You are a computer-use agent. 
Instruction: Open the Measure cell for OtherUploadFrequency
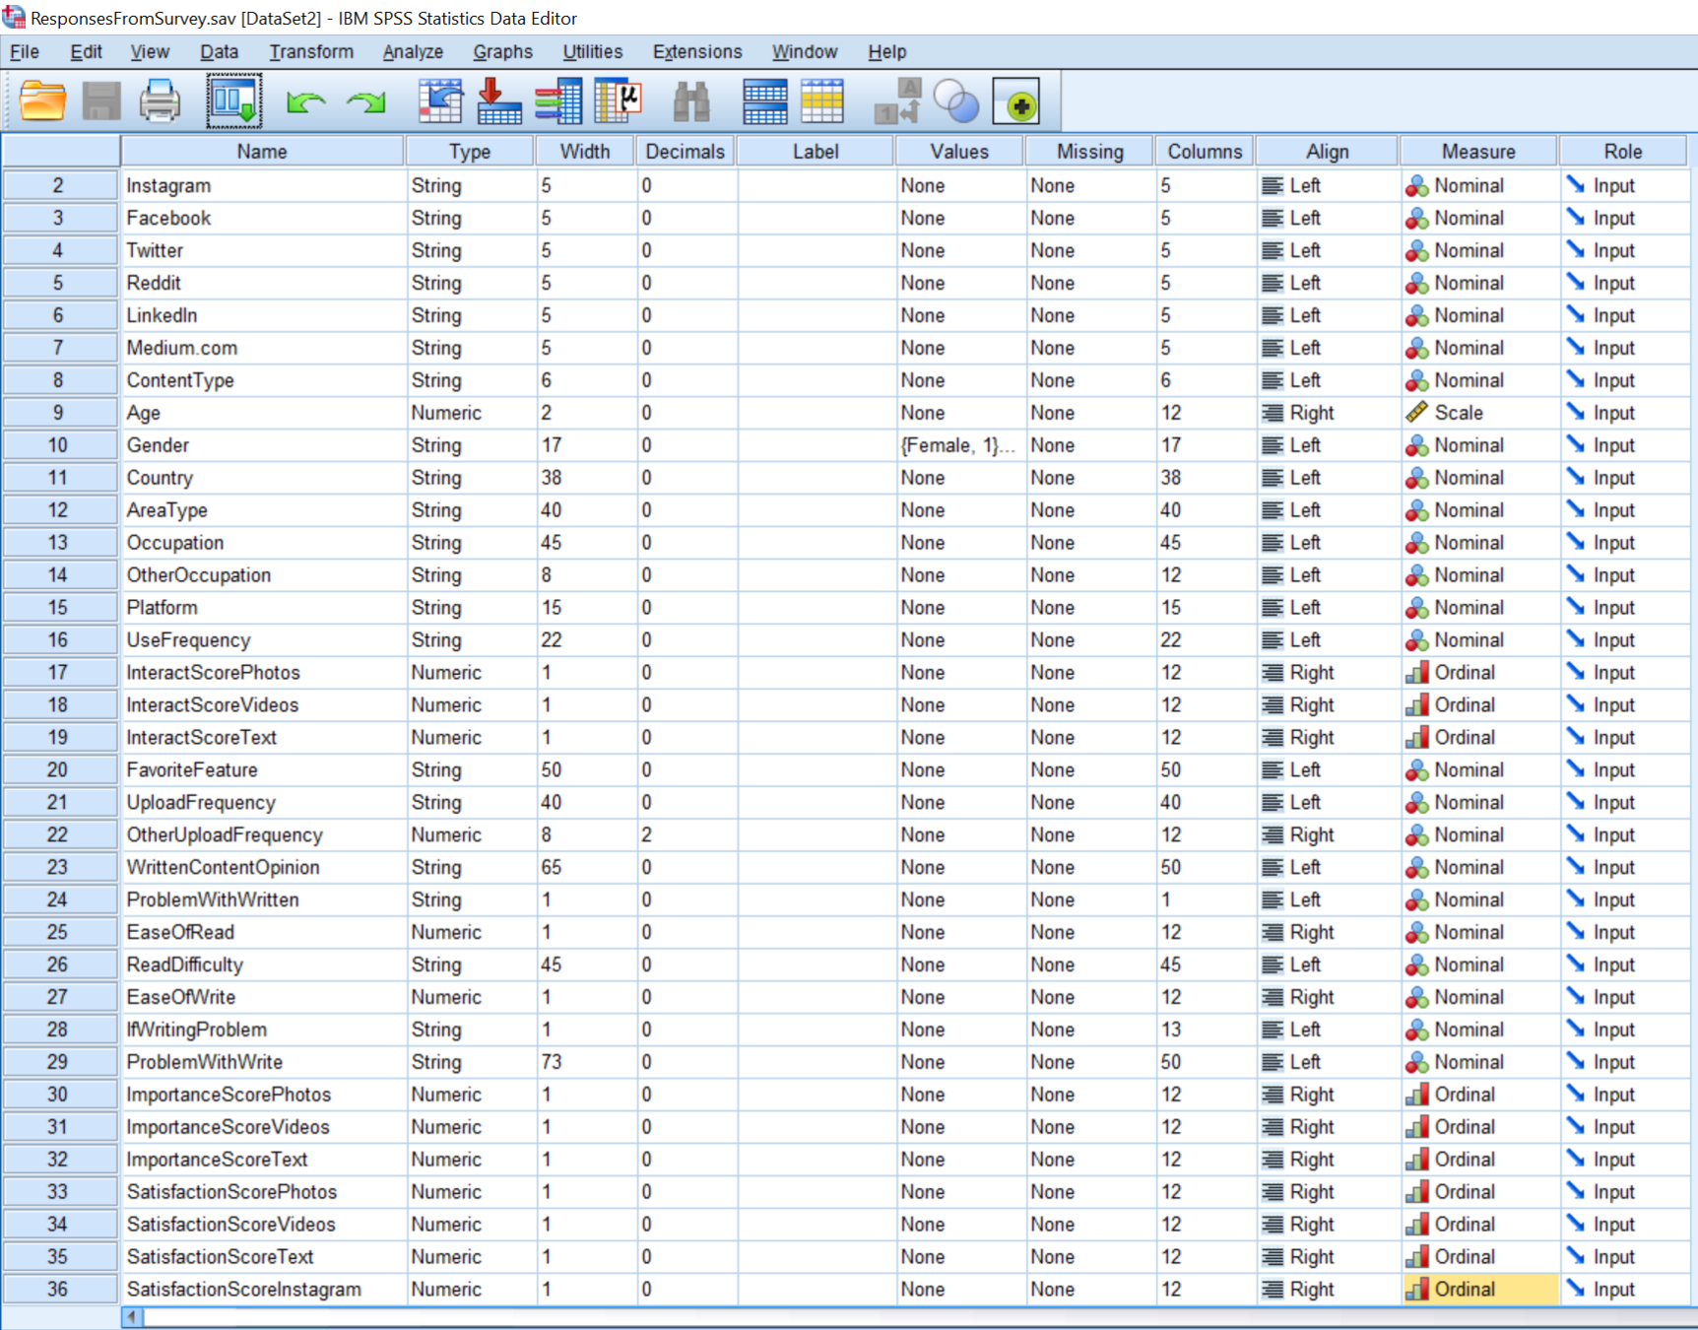coord(1479,835)
